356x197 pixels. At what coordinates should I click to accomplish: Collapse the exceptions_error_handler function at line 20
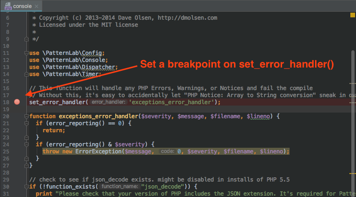(25, 116)
